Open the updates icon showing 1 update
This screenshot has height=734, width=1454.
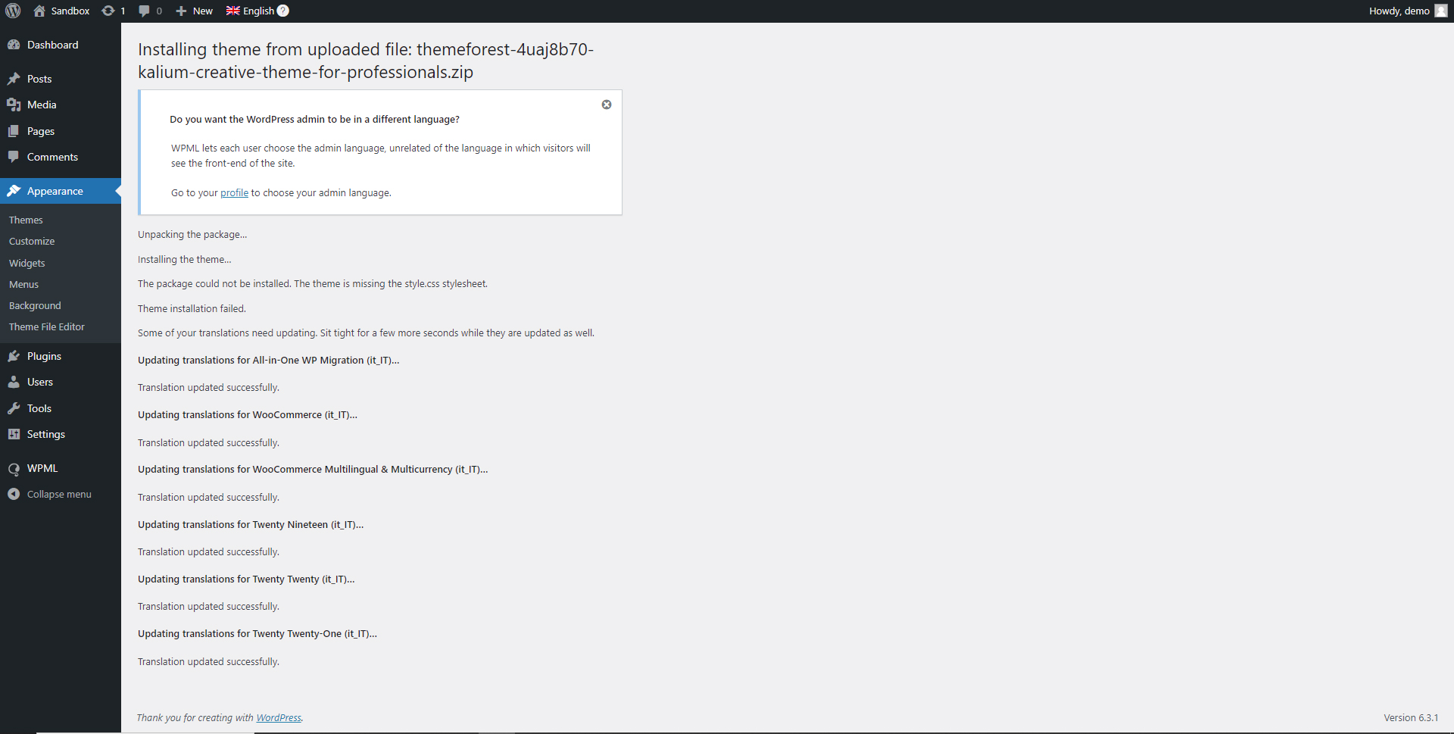pos(108,11)
